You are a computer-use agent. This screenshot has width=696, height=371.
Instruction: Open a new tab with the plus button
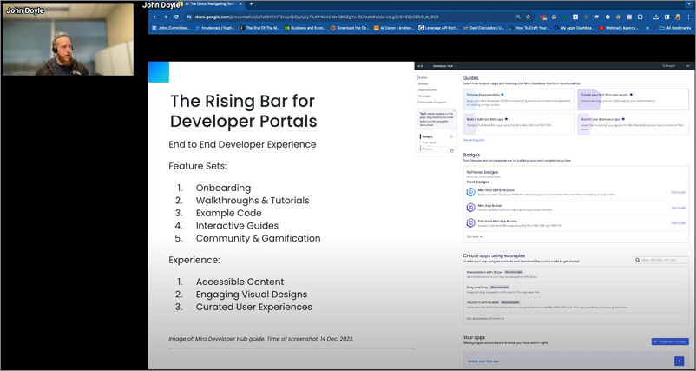[x=251, y=4]
